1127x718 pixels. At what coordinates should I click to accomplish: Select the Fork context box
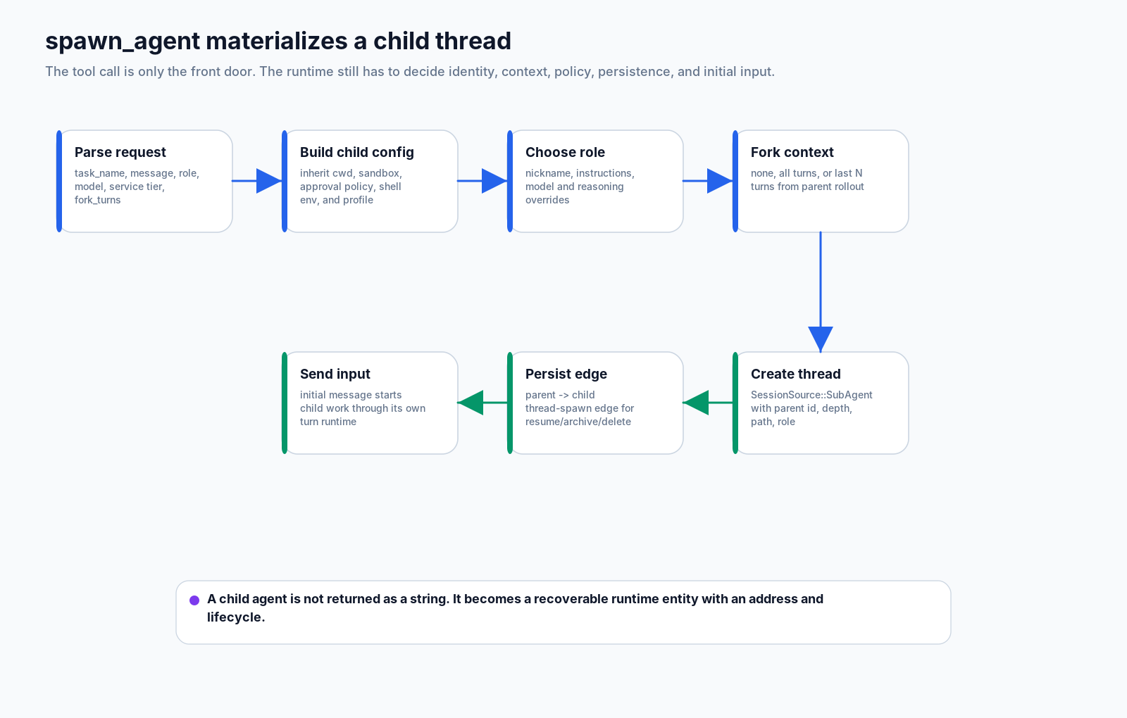pyautogui.click(x=821, y=181)
